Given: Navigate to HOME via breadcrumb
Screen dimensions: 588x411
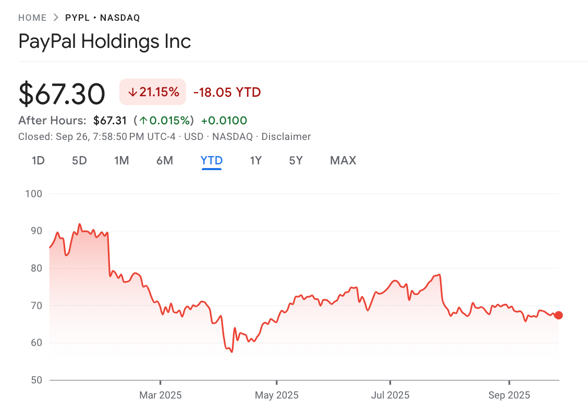Looking at the screenshot, I should pos(32,17).
